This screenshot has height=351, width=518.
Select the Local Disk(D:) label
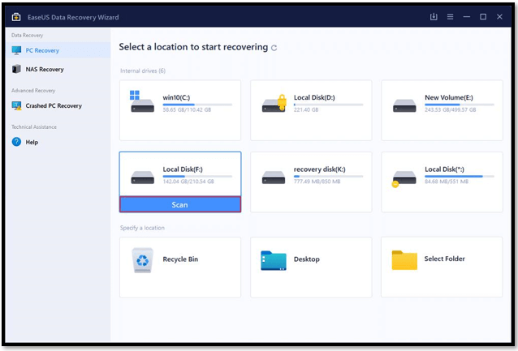pos(314,97)
